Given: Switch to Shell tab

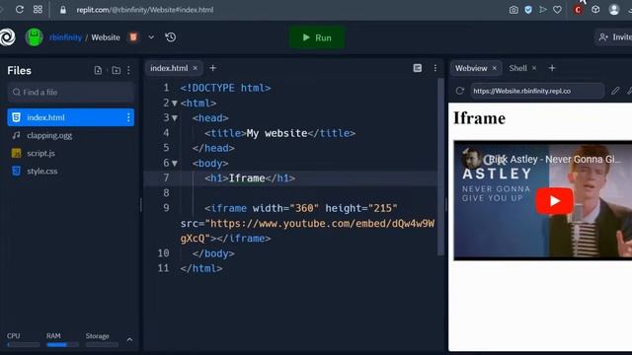Looking at the screenshot, I should tap(517, 68).
